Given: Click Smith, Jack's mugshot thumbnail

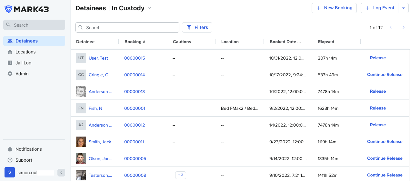Looking at the screenshot, I should coord(81,142).
